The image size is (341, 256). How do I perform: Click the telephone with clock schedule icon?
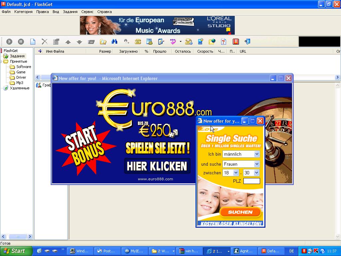point(188,41)
